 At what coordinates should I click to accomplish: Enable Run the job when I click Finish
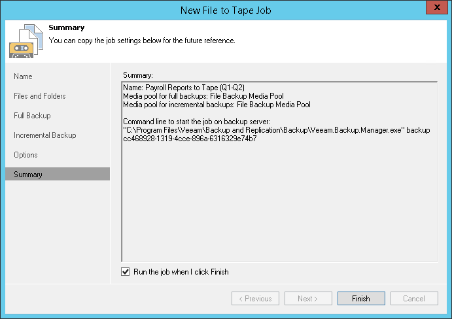(126, 272)
